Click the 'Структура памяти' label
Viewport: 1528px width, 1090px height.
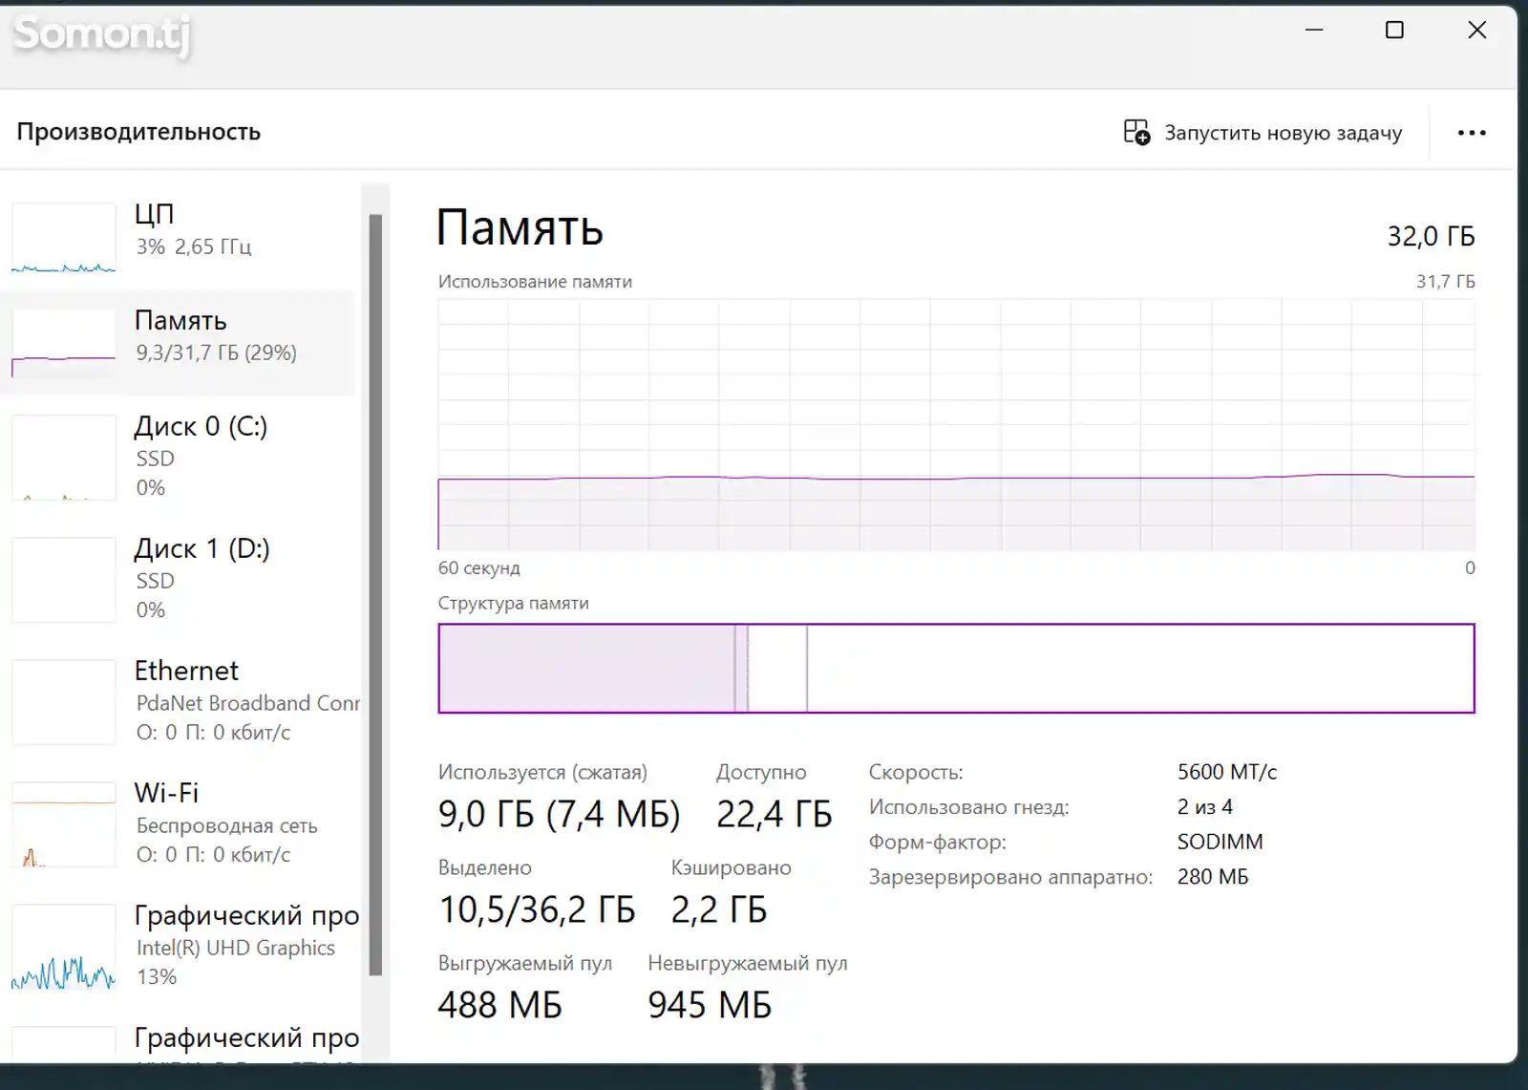pyautogui.click(x=514, y=604)
